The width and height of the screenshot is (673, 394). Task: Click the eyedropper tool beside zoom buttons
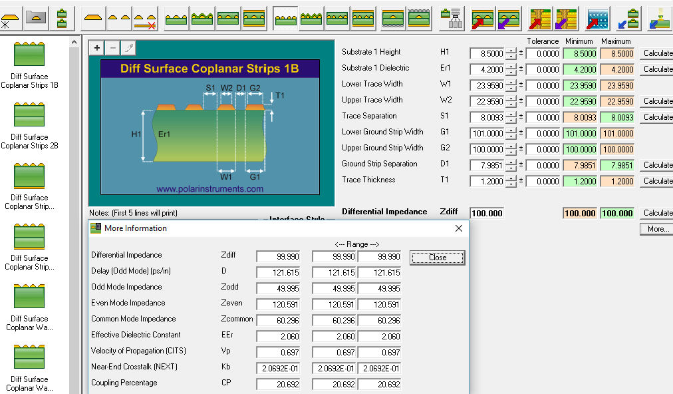pyautogui.click(x=128, y=48)
